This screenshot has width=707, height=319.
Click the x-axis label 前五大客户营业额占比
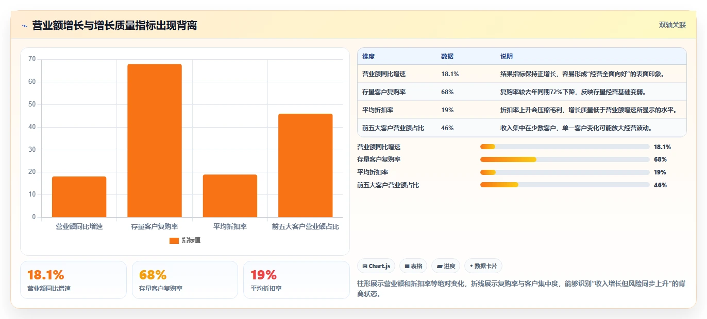(306, 226)
